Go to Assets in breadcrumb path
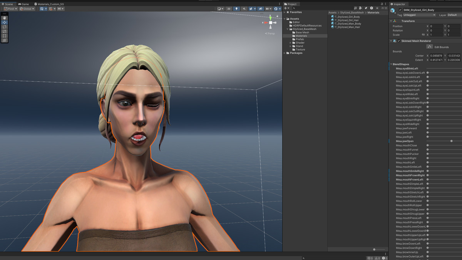462x260 pixels. coord(332,13)
